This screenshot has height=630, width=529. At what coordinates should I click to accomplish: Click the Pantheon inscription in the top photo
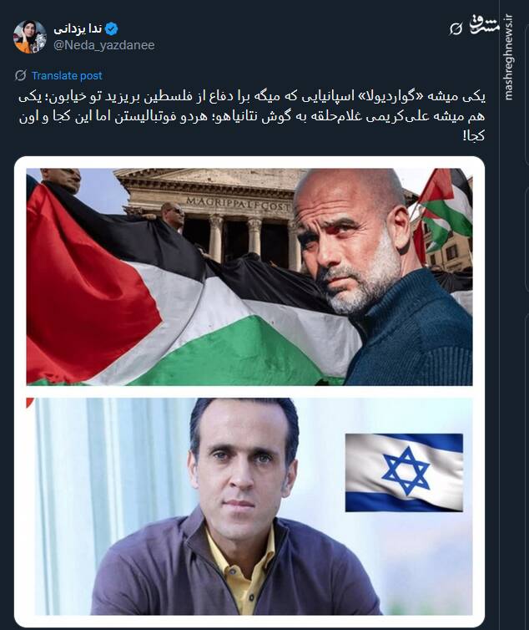click(238, 204)
